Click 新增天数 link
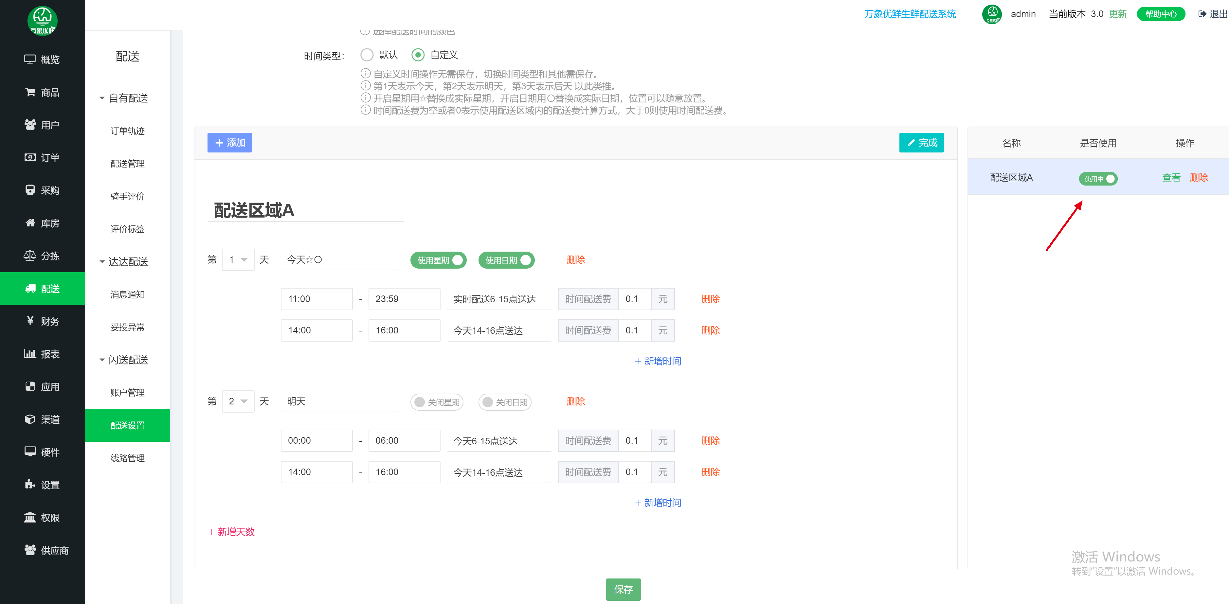 click(231, 532)
